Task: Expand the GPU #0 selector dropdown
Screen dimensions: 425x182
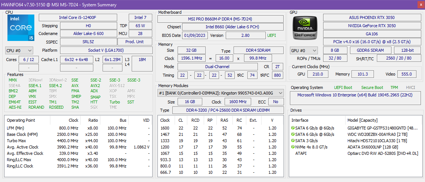Action: (304, 50)
